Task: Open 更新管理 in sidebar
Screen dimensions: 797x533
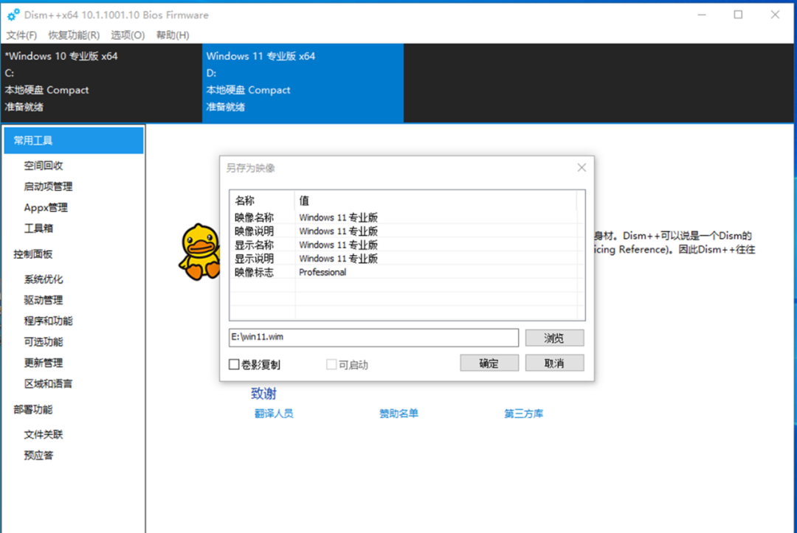Action: coord(44,363)
